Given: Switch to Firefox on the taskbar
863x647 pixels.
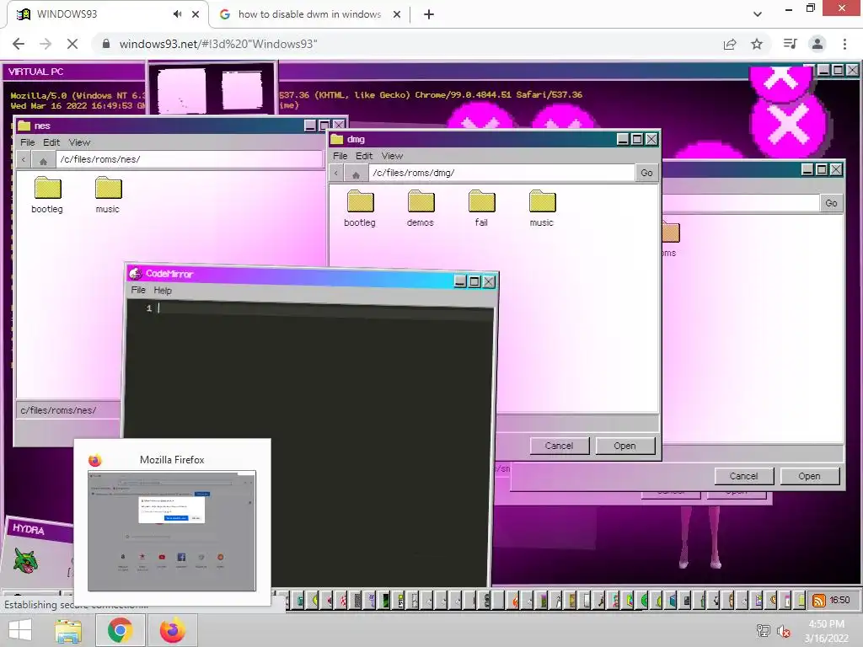Looking at the screenshot, I should click(172, 630).
